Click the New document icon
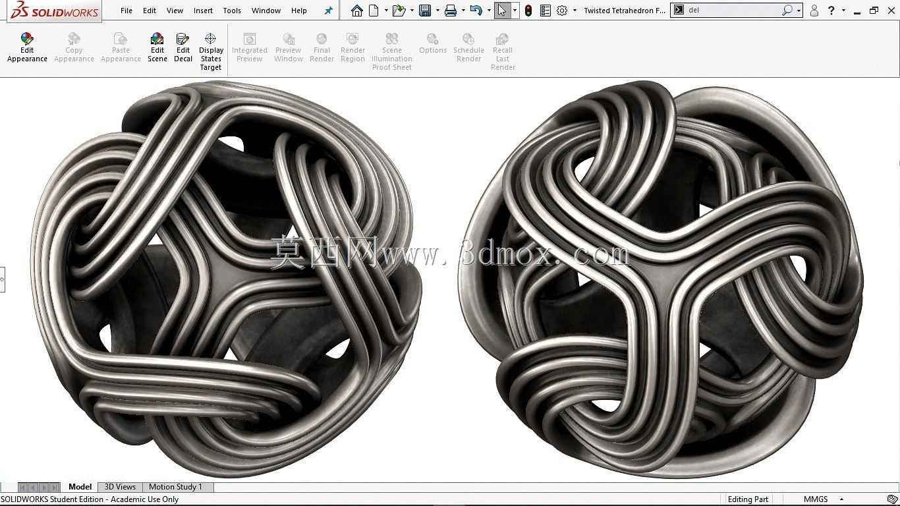This screenshot has width=900, height=506. point(374,11)
